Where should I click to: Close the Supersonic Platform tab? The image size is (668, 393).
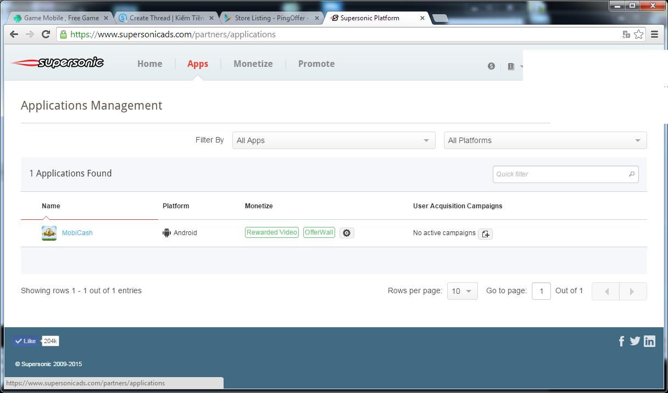click(422, 18)
